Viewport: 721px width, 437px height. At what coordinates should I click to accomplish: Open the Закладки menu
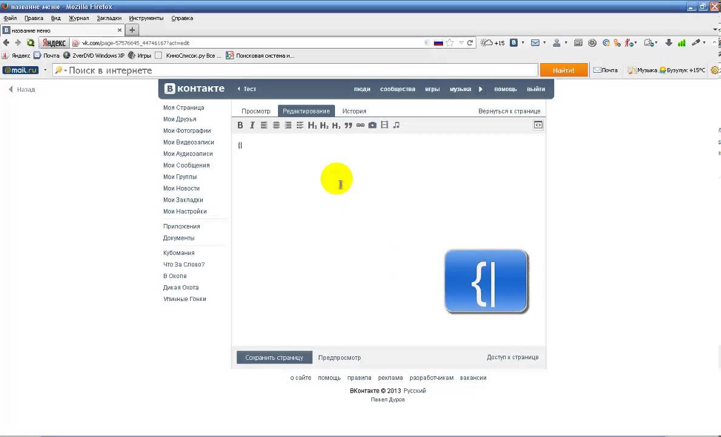(x=109, y=18)
